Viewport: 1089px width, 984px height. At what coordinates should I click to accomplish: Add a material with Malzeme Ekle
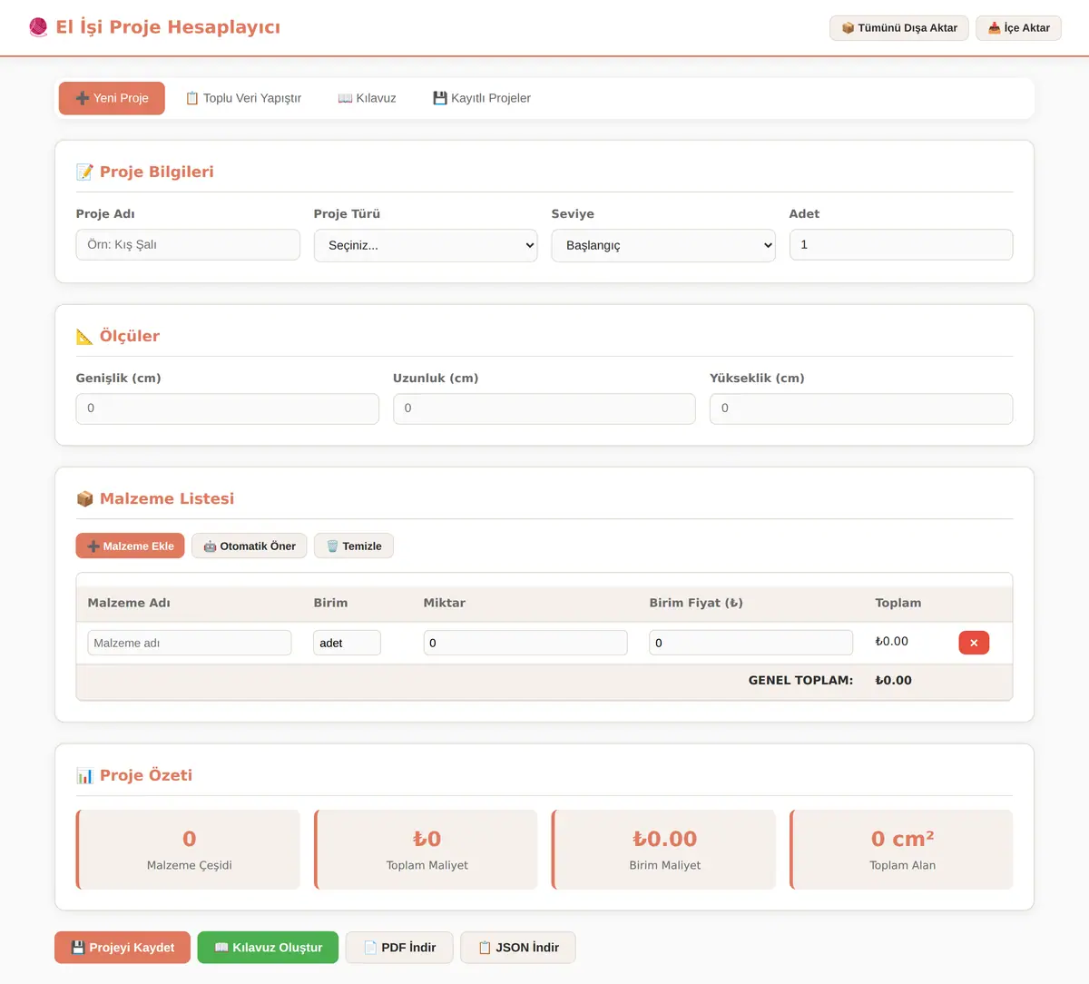131,546
